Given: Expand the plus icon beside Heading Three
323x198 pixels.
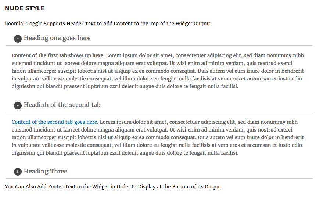Looking at the screenshot, I should tap(18, 172).
